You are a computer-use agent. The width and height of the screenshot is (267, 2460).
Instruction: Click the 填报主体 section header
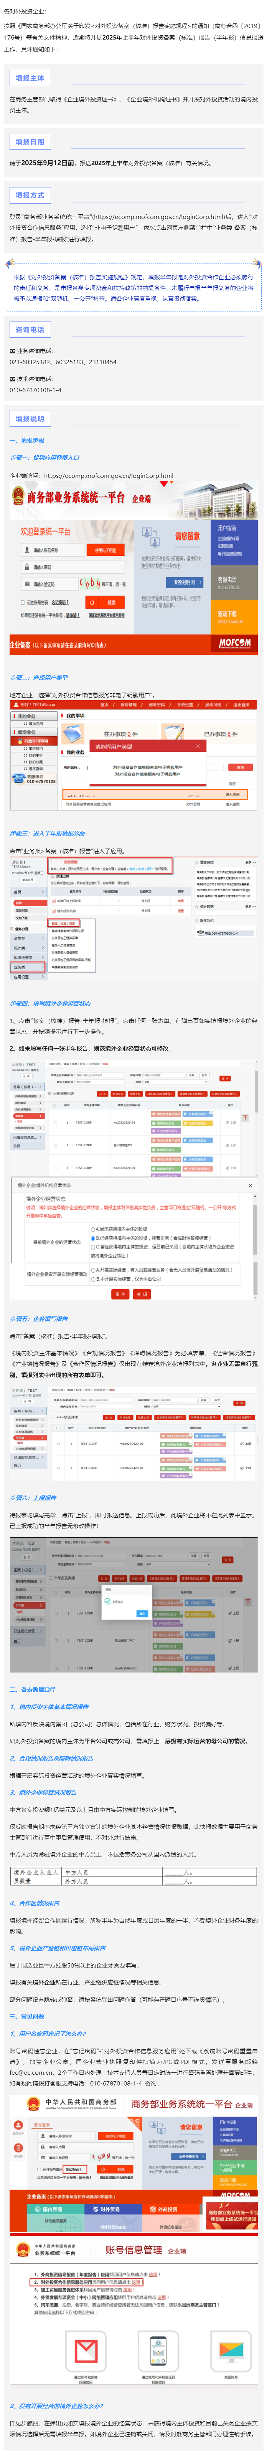(x=30, y=78)
